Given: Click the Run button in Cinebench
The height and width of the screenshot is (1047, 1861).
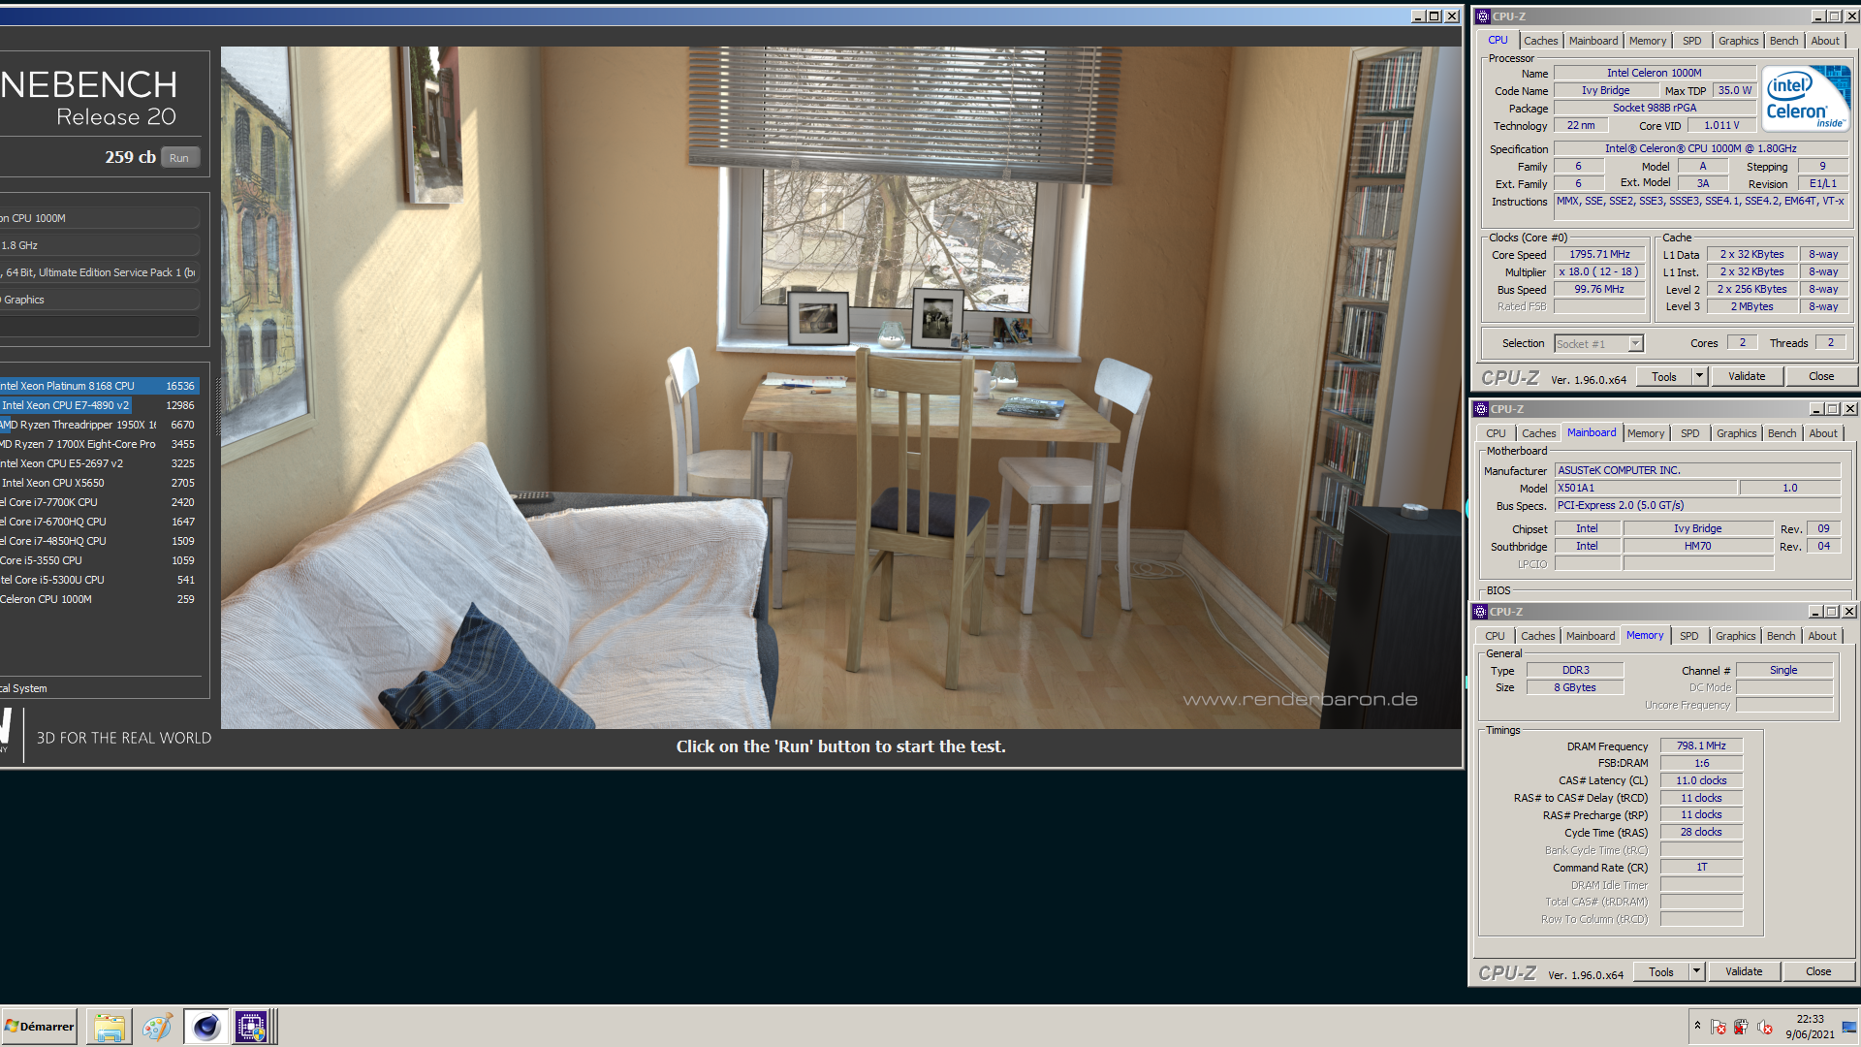Looking at the screenshot, I should click(x=179, y=158).
